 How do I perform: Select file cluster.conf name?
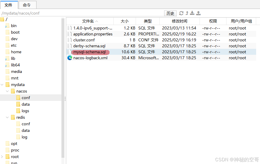coord(84,40)
